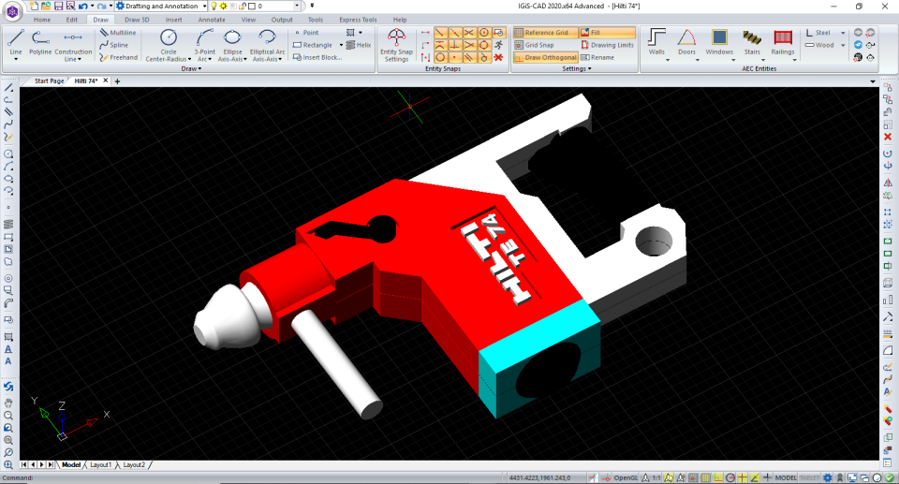Open the layer 0 dropdown list
The width and height of the screenshot is (899, 484).
[297, 6]
